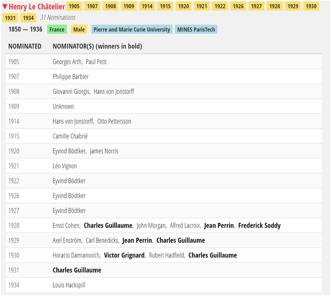Click nominator Axel Enström
The image size is (331, 296).
pyautogui.click(x=67, y=240)
